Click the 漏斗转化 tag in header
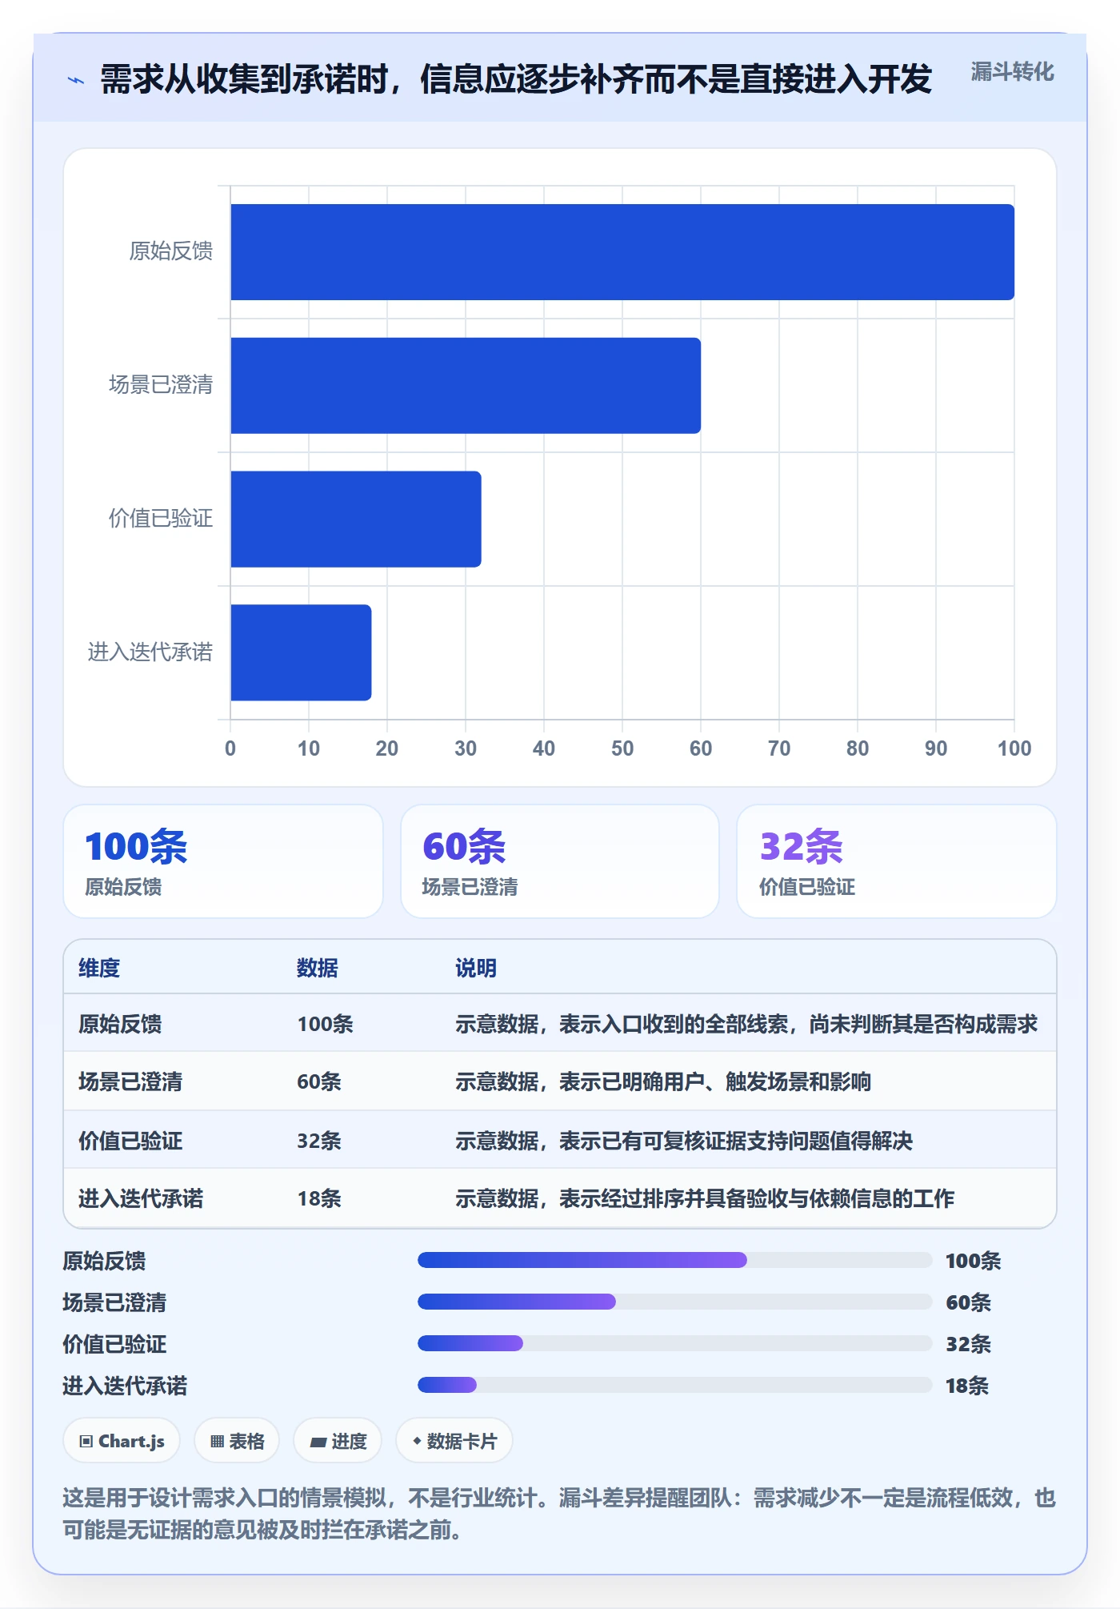1120x1609 pixels. tap(1012, 72)
